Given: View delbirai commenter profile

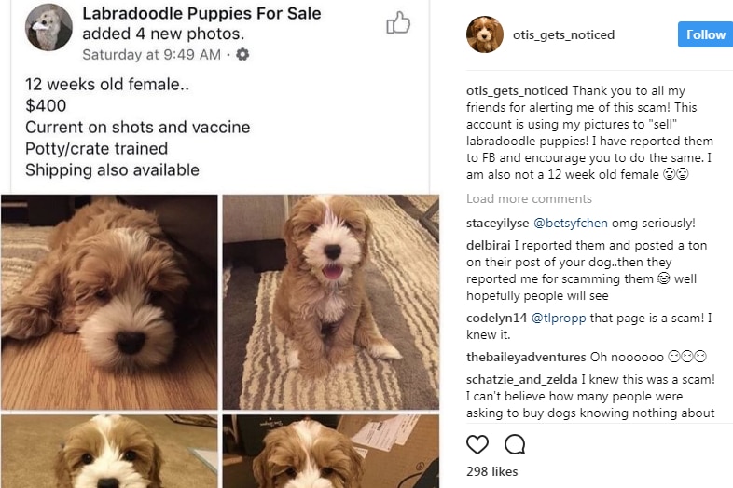Looking at the screenshot, I should (488, 245).
